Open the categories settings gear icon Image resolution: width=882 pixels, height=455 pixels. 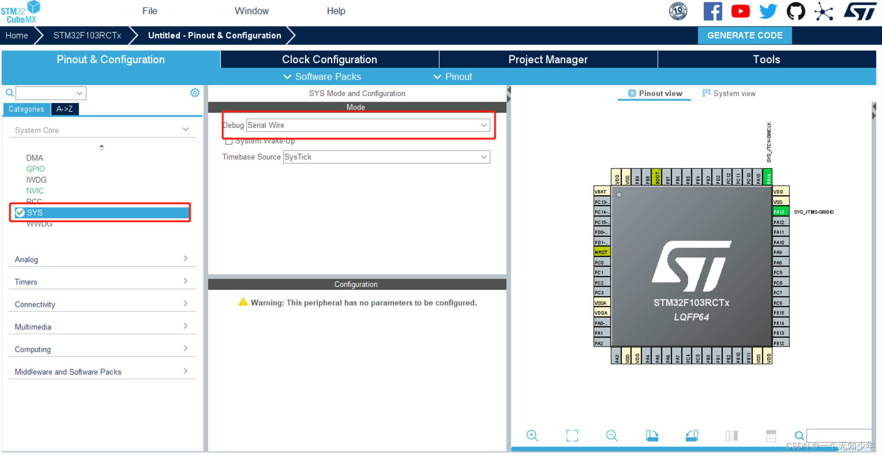coord(195,93)
